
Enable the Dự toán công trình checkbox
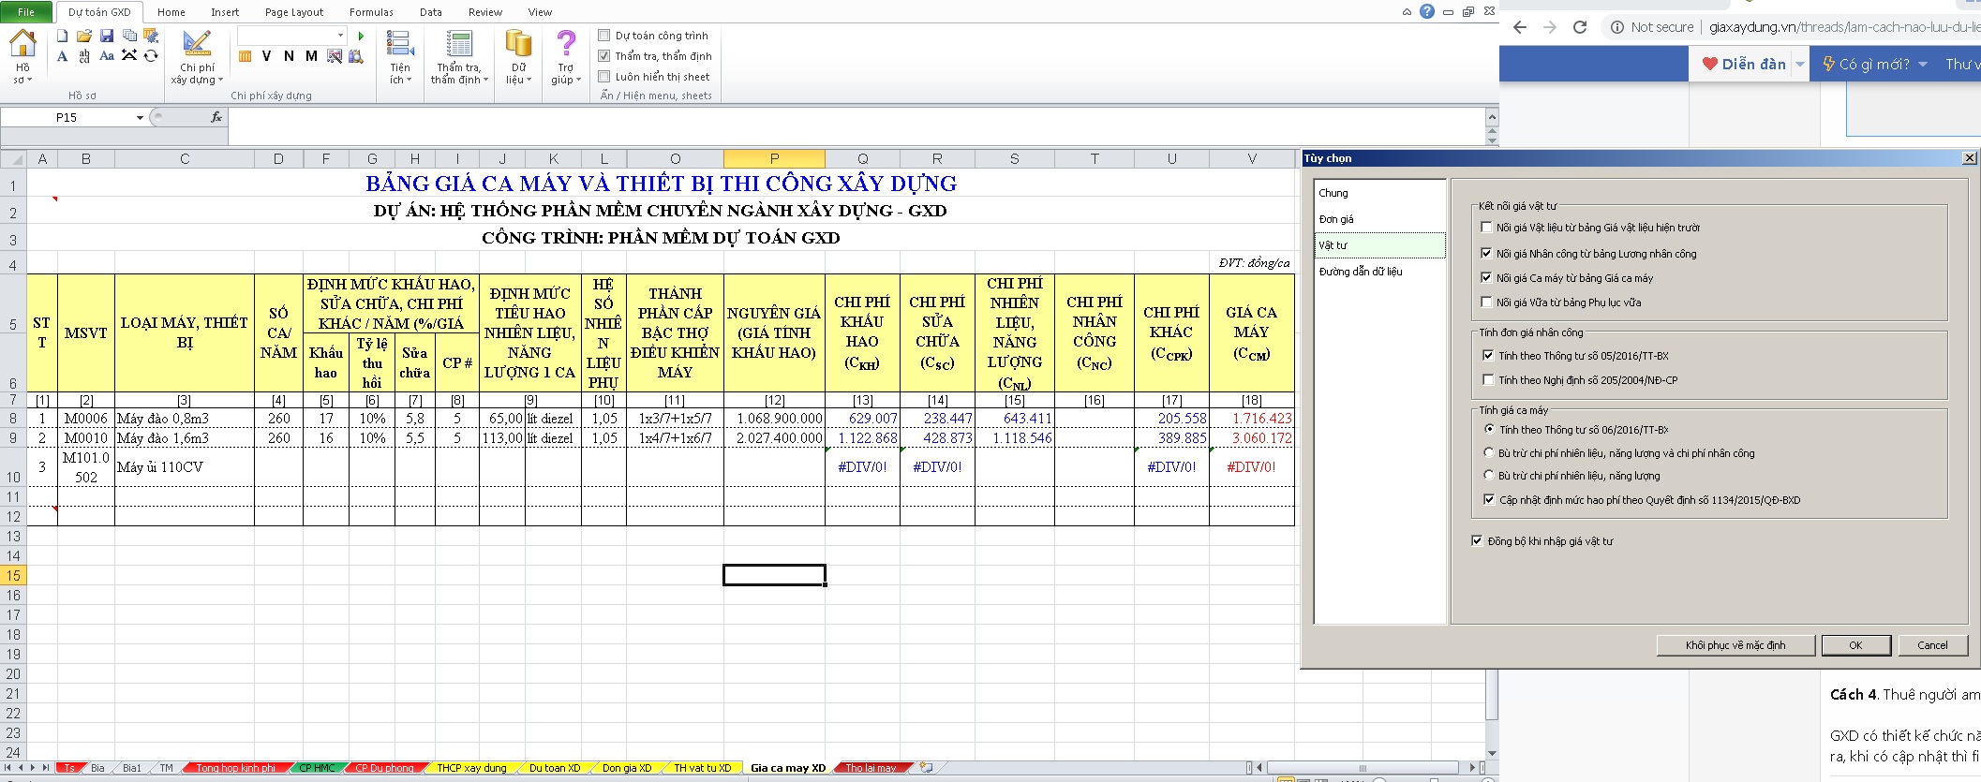604,36
